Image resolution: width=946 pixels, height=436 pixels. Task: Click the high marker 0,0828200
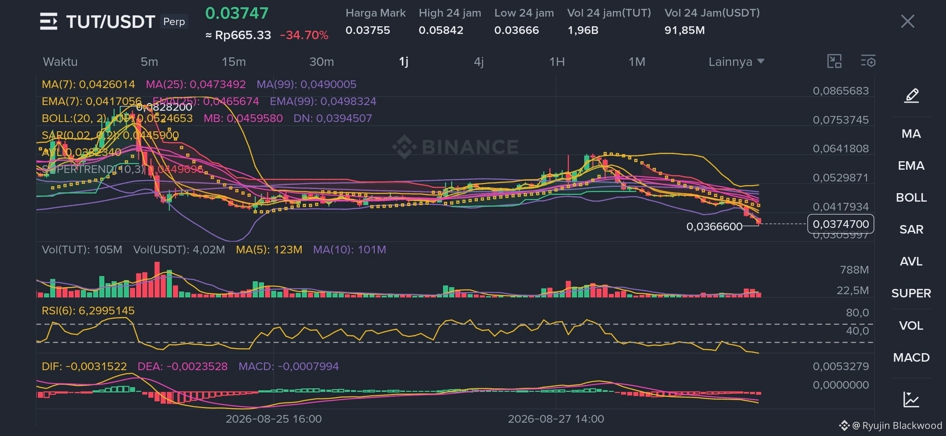point(164,107)
